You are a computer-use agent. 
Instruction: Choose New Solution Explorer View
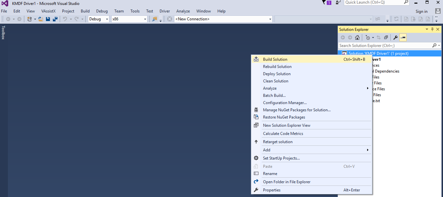(311, 125)
